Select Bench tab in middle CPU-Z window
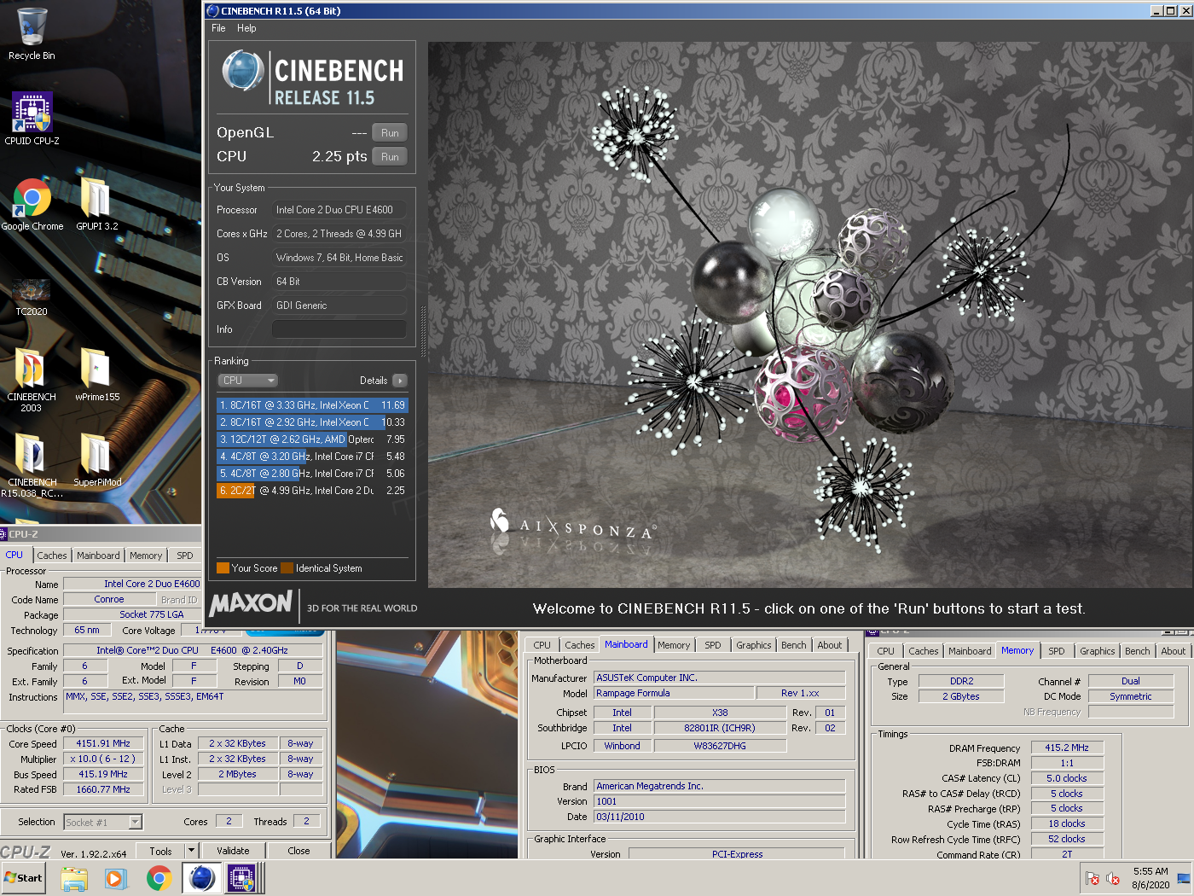 click(794, 645)
